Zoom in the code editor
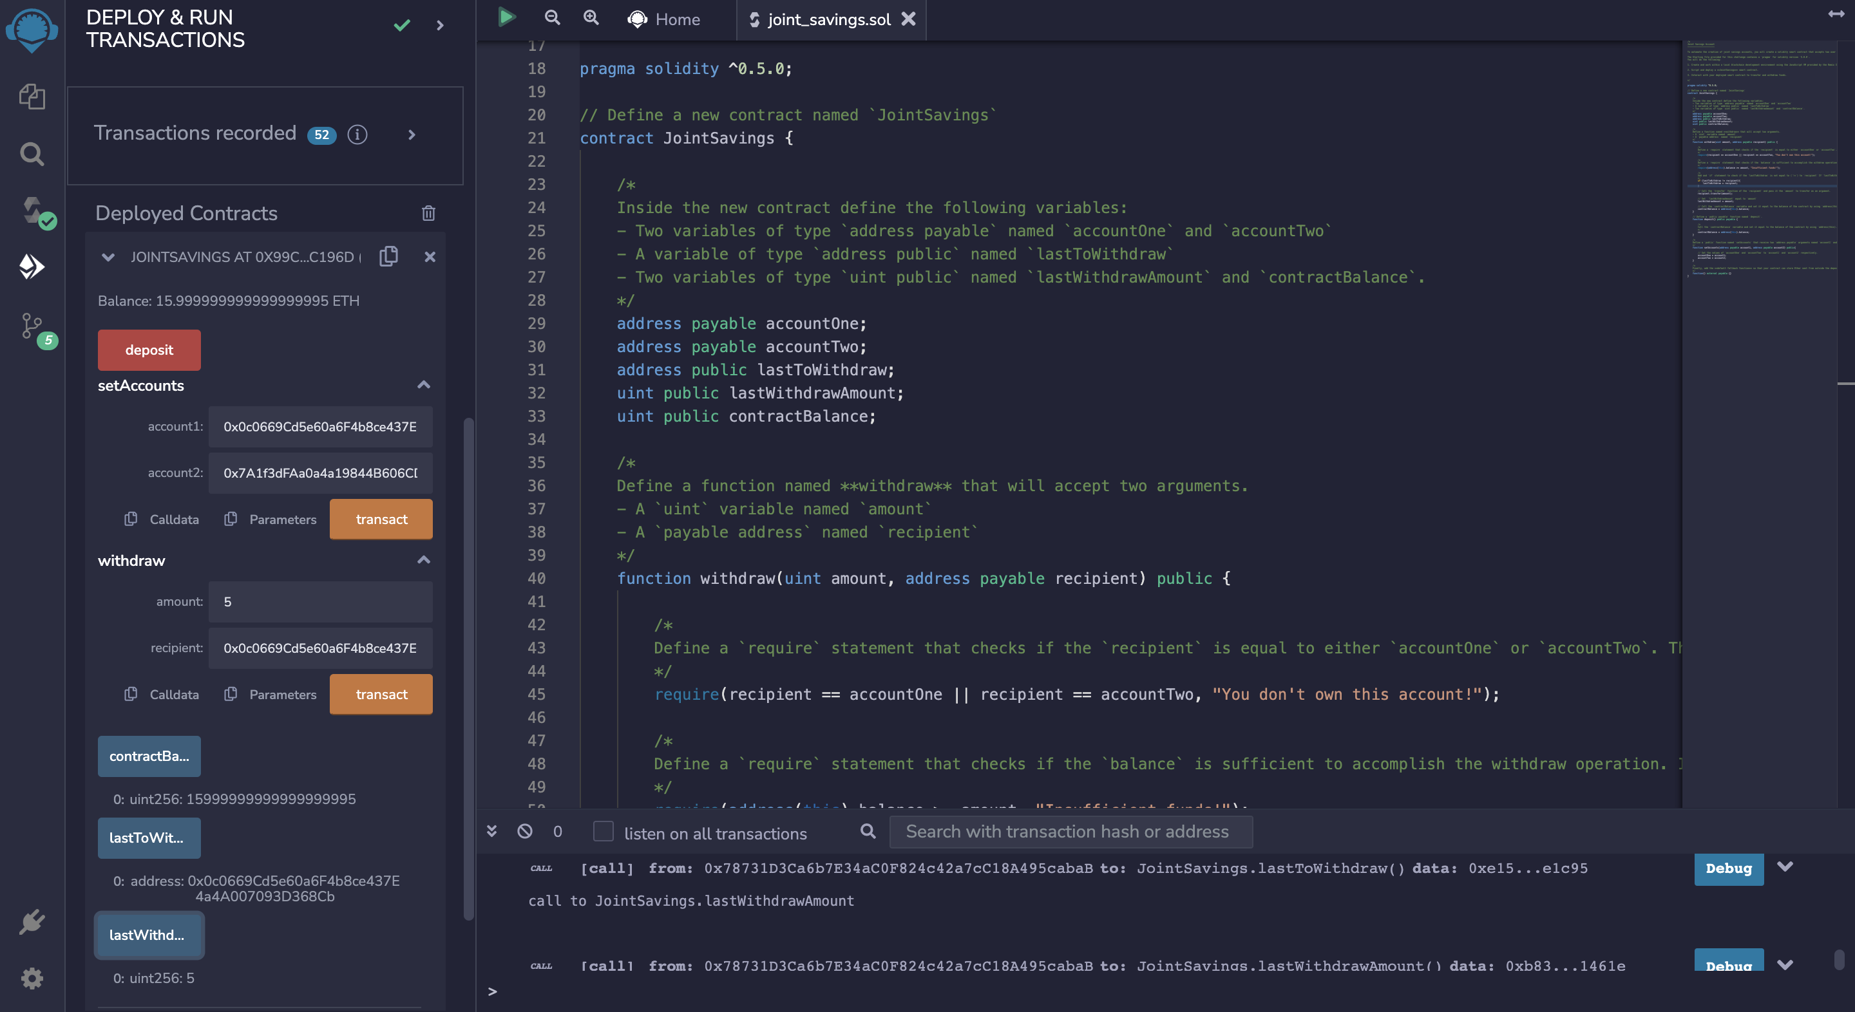1855x1012 pixels. tap(591, 18)
